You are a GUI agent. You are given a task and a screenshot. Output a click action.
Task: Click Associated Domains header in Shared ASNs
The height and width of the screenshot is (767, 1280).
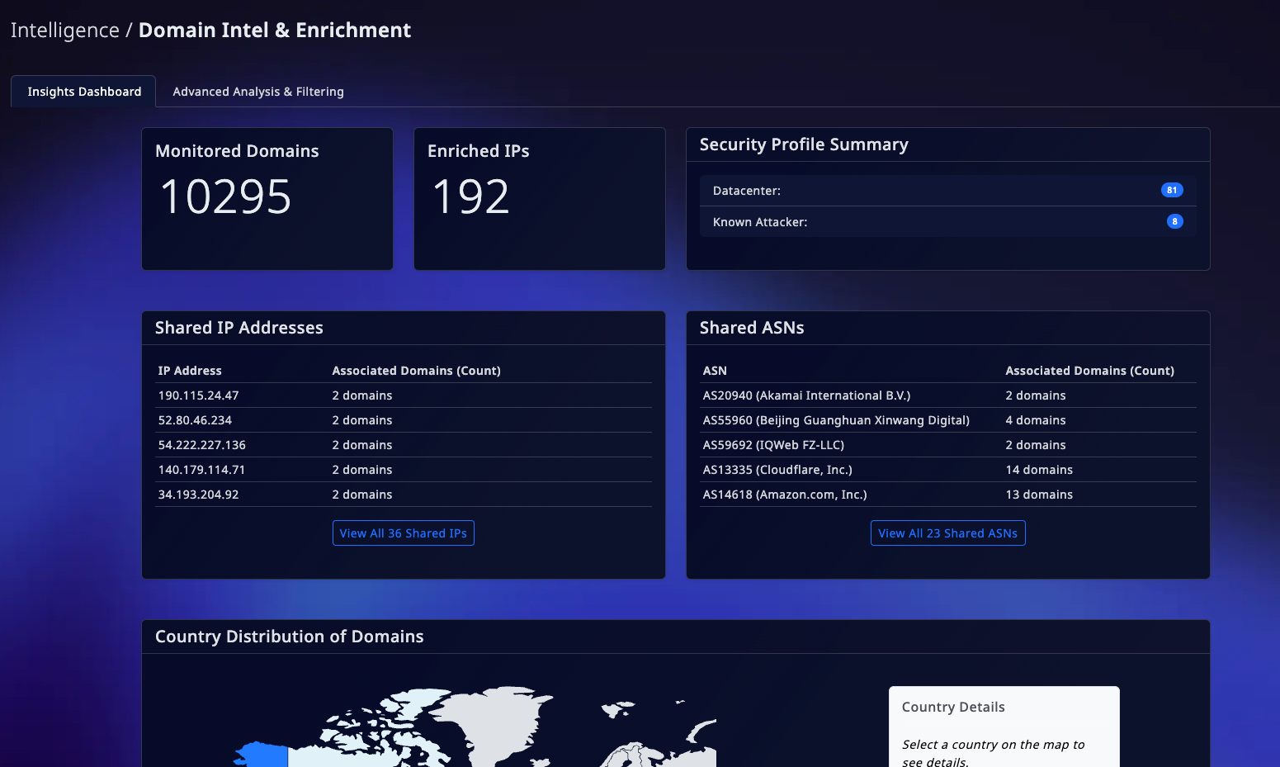click(x=1089, y=371)
